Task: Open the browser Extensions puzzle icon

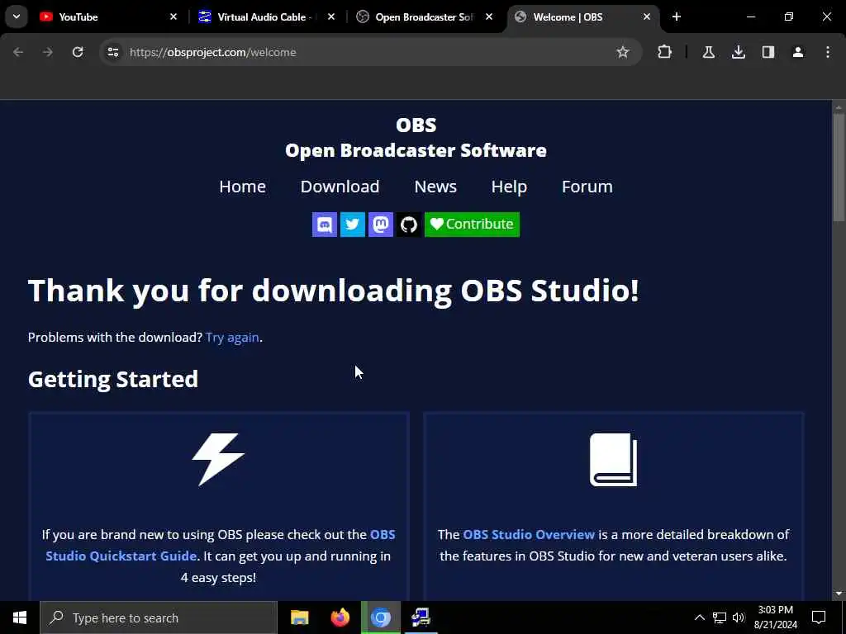Action: click(665, 52)
